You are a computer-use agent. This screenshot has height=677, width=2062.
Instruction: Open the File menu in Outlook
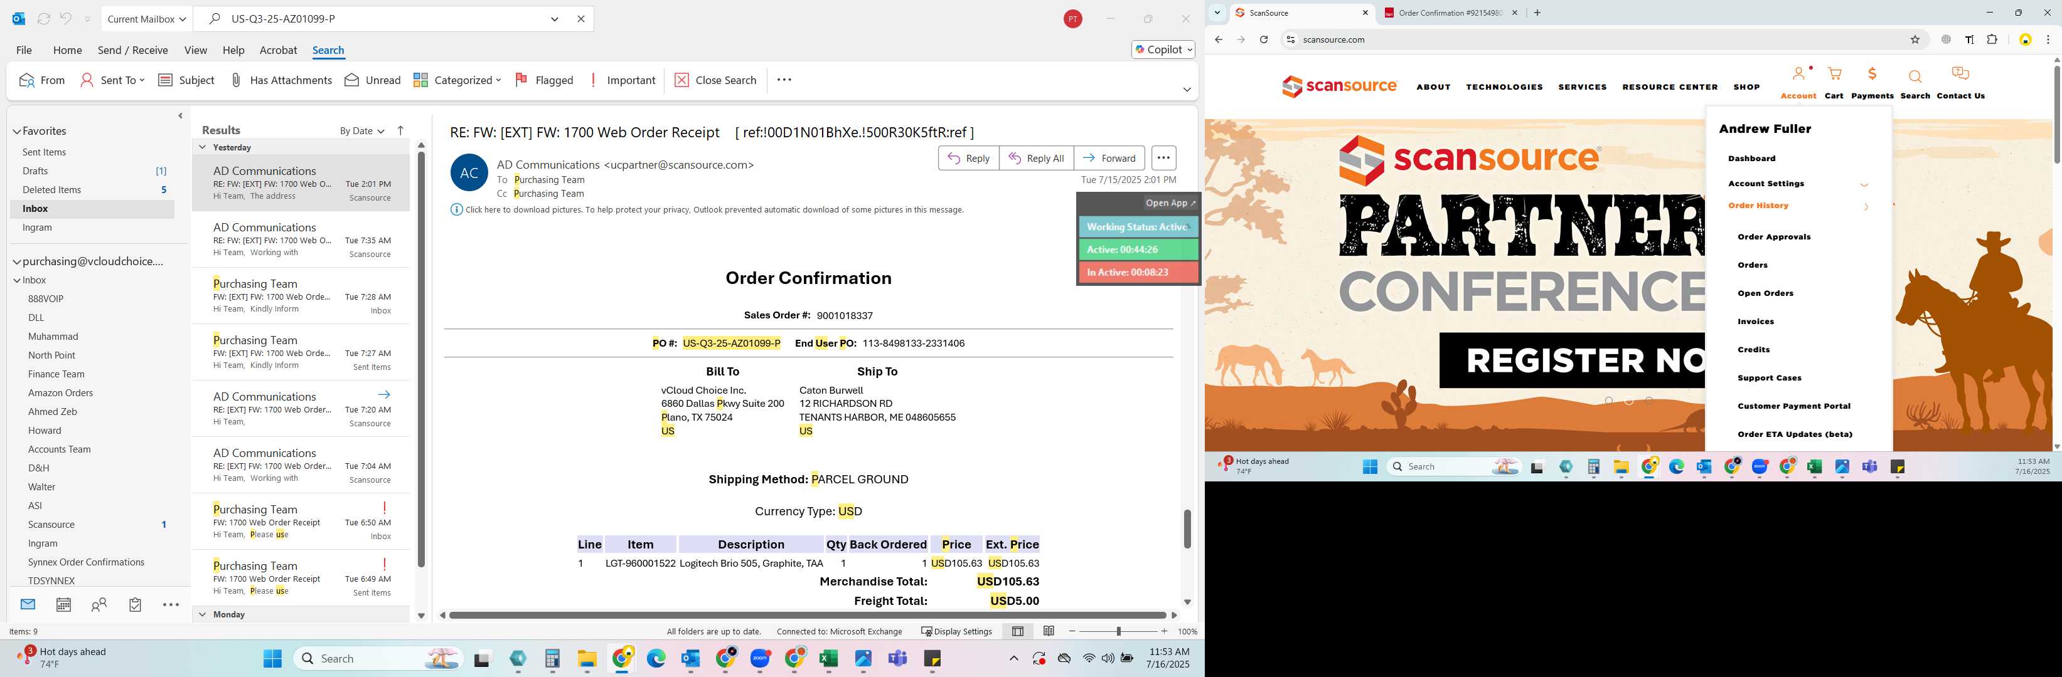(x=24, y=50)
